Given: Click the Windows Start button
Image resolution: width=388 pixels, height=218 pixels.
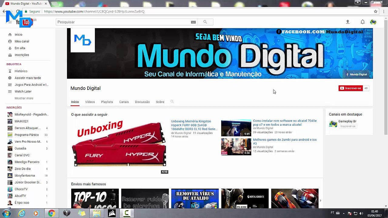Looking at the screenshot, I should pyautogui.click(x=6, y=213).
